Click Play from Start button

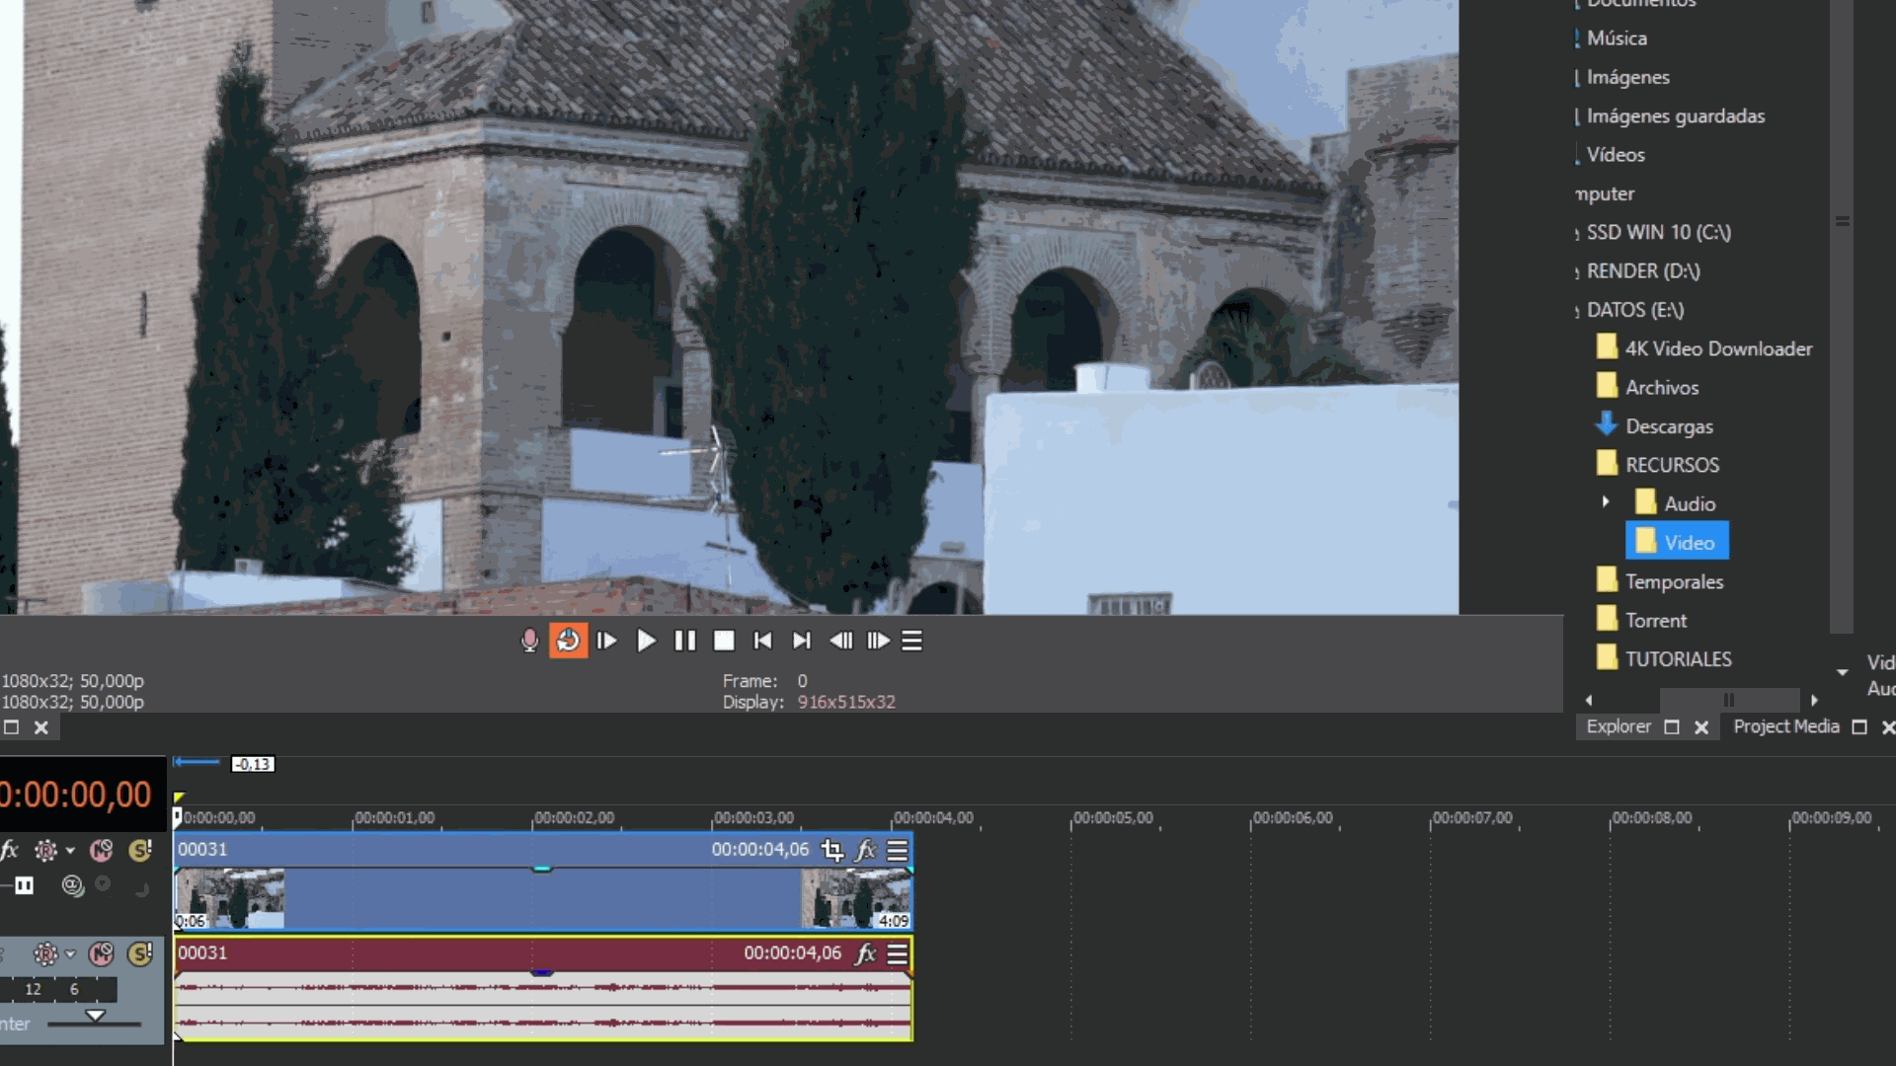pos(606,641)
